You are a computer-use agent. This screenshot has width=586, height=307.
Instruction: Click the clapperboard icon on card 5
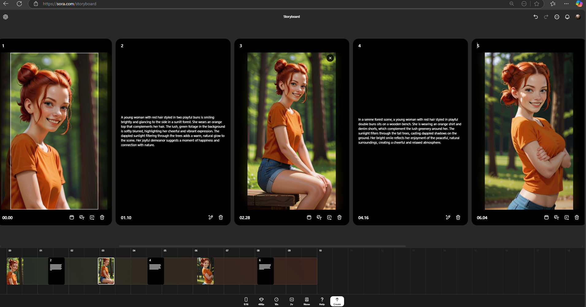(x=546, y=217)
